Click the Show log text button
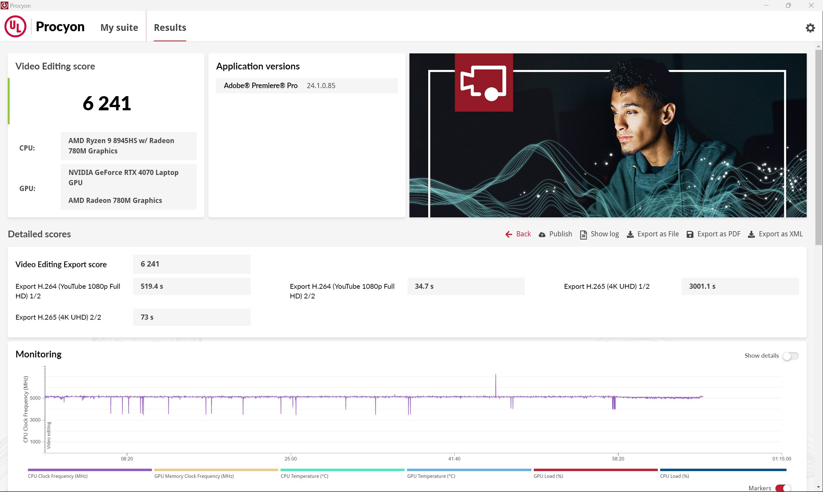Viewport: 823px width, 492px height. click(605, 234)
